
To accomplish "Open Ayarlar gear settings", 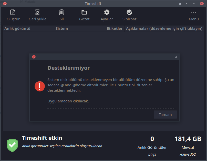I will click(107, 12).
